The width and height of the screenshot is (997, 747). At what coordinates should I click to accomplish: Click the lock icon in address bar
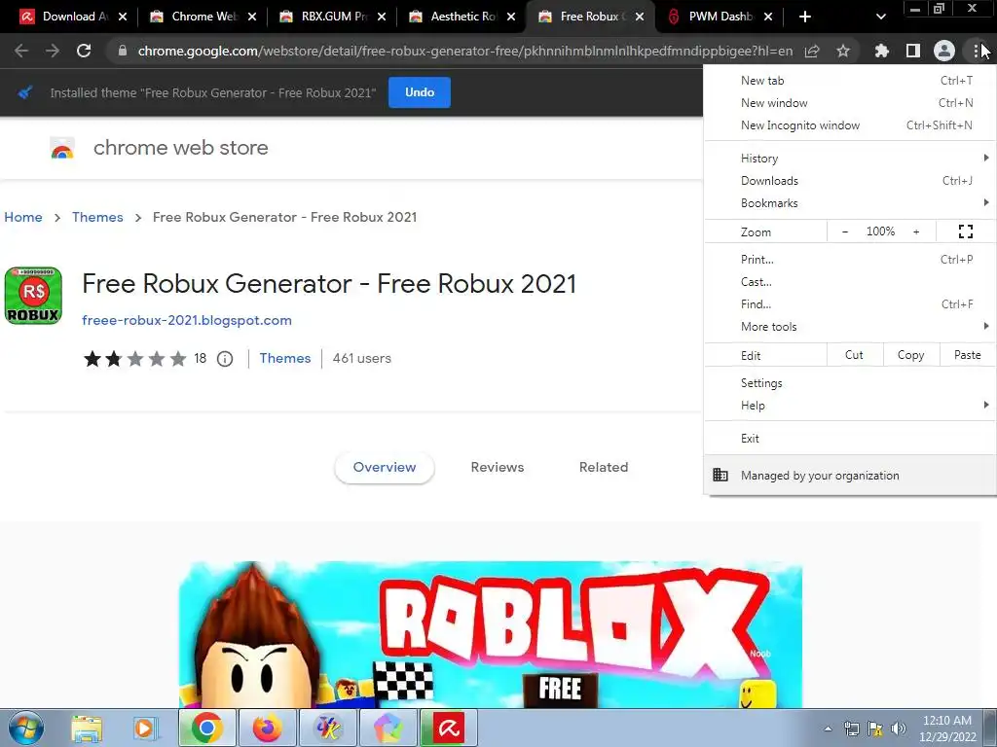pos(123,51)
